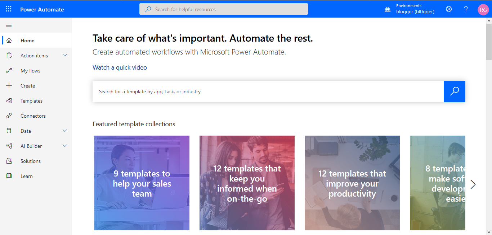The height and width of the screenshot is (235, 492).
Task: Click the Solutions icon in sidebar
Action: pos(9,161)
